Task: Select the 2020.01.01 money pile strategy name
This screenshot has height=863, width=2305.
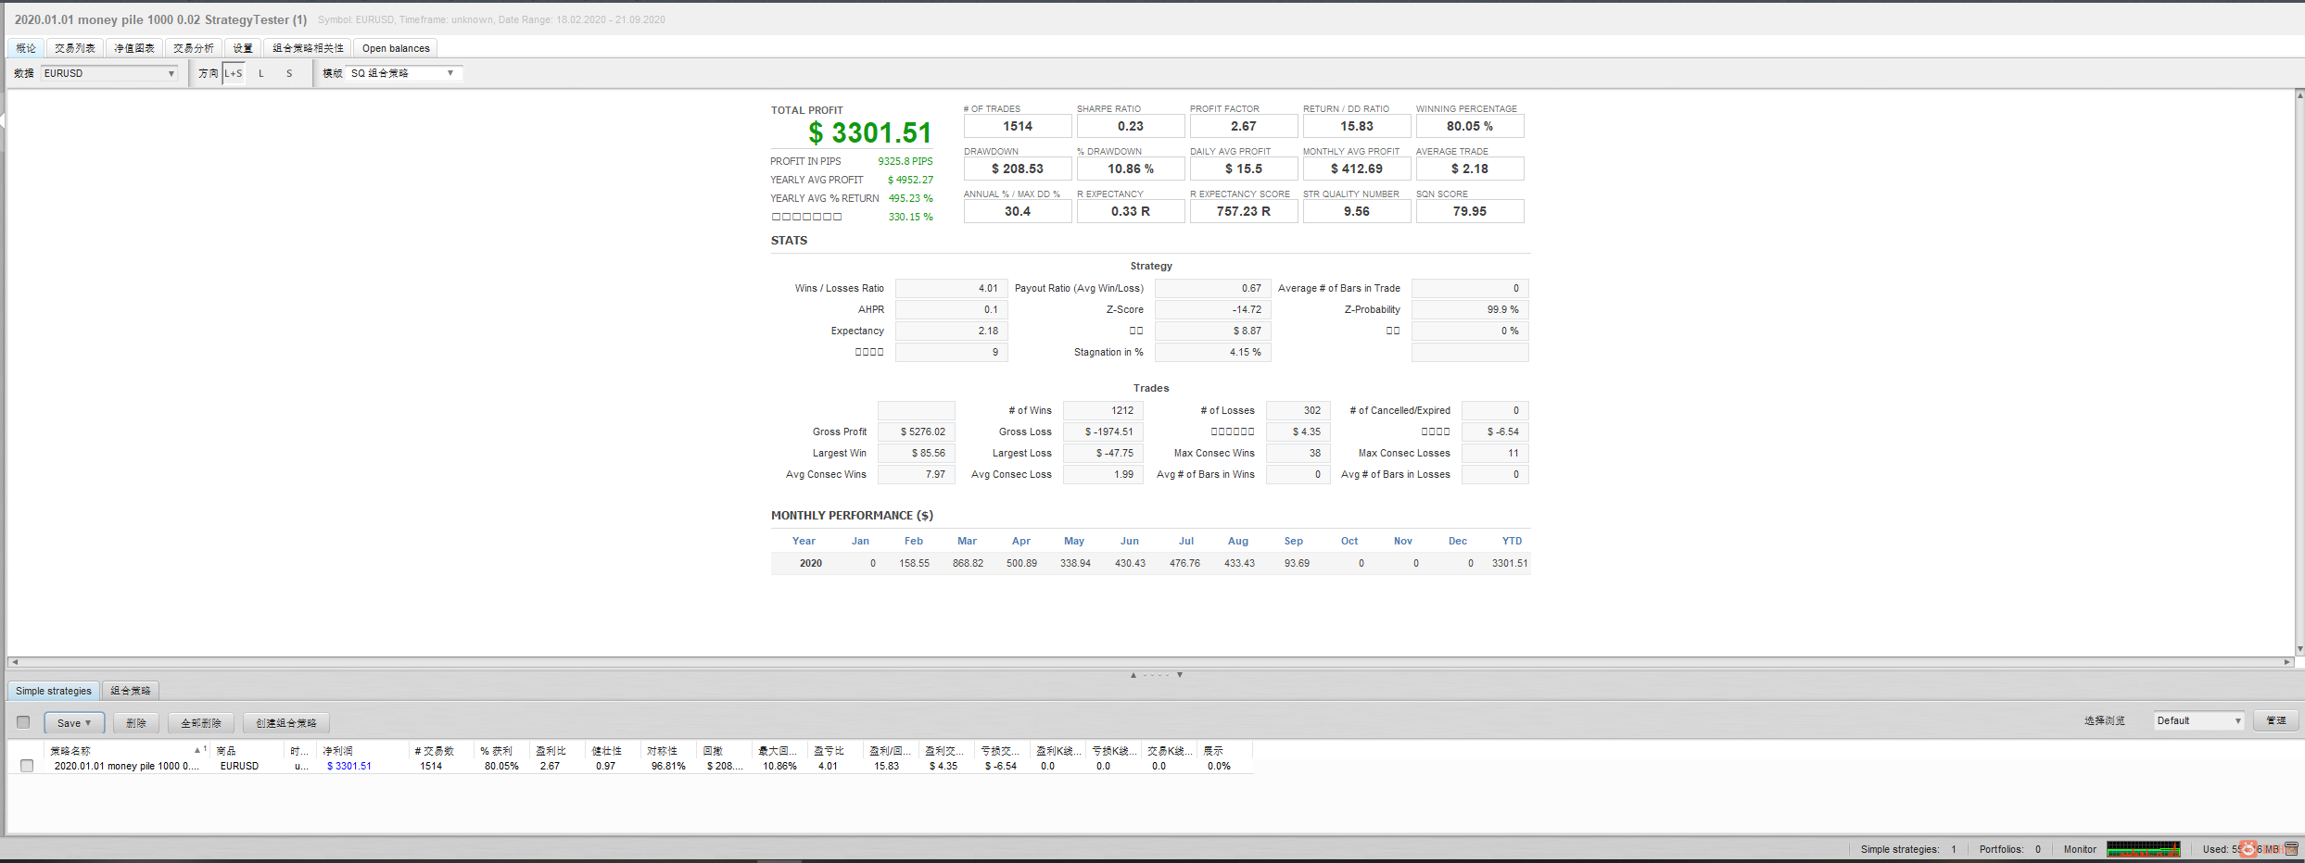Action: coord(126,766)
